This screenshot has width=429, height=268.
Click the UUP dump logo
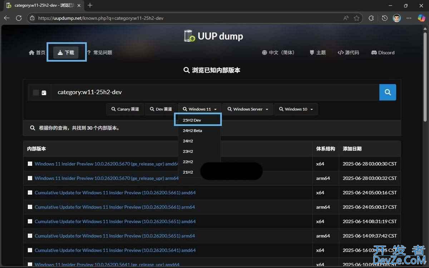213,36
